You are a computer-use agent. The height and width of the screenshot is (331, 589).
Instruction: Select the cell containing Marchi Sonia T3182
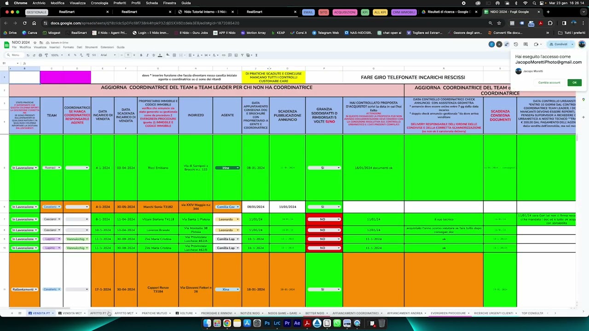[158, 207]
